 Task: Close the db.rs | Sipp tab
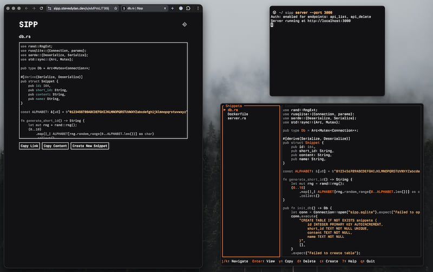(x=166, y=9)
